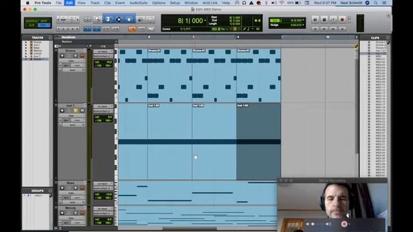Open the Apple menu
The height and width of the screenshot is (232, 413).
(27, 3)
